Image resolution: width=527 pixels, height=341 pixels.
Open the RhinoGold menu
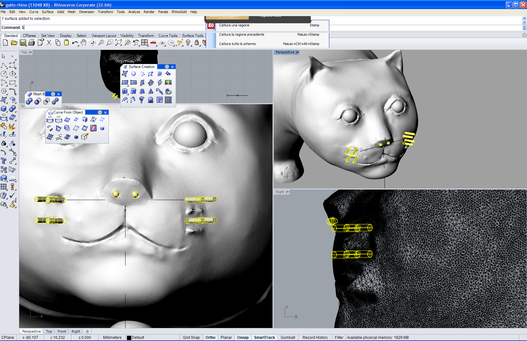[x=179, y=12]
